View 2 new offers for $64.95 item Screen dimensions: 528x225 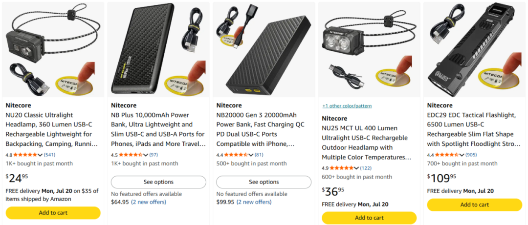tap(149, 202)
